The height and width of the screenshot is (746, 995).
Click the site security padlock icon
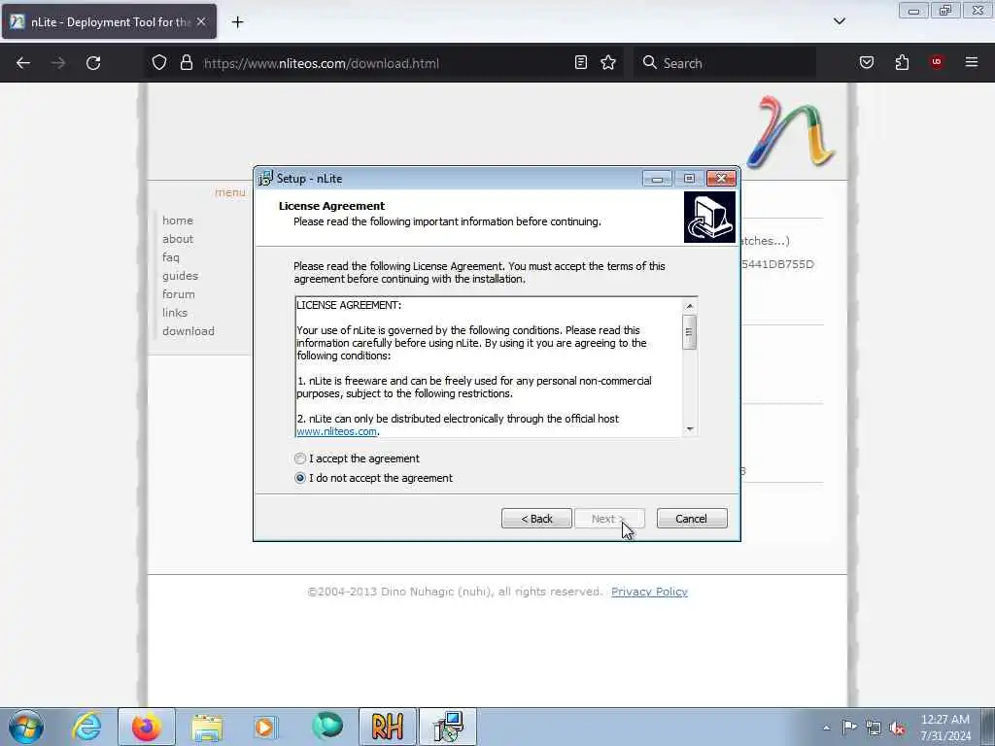point(186,63)
